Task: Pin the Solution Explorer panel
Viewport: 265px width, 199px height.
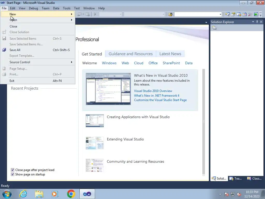Action: click(257, 22)
